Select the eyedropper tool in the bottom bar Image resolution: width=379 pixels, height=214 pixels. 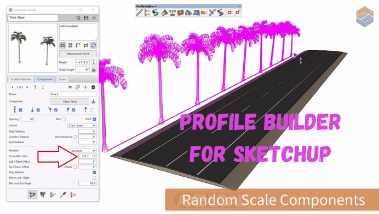[63, 195]
